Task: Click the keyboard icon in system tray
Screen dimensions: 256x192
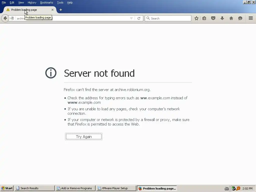Action: tap(226, 188)
